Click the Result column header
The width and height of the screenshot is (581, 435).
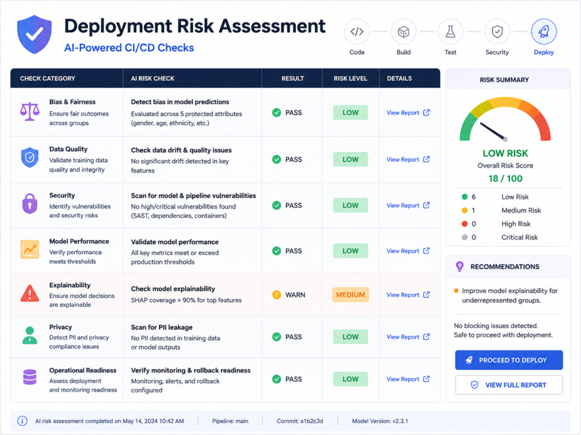pos(292,78)
